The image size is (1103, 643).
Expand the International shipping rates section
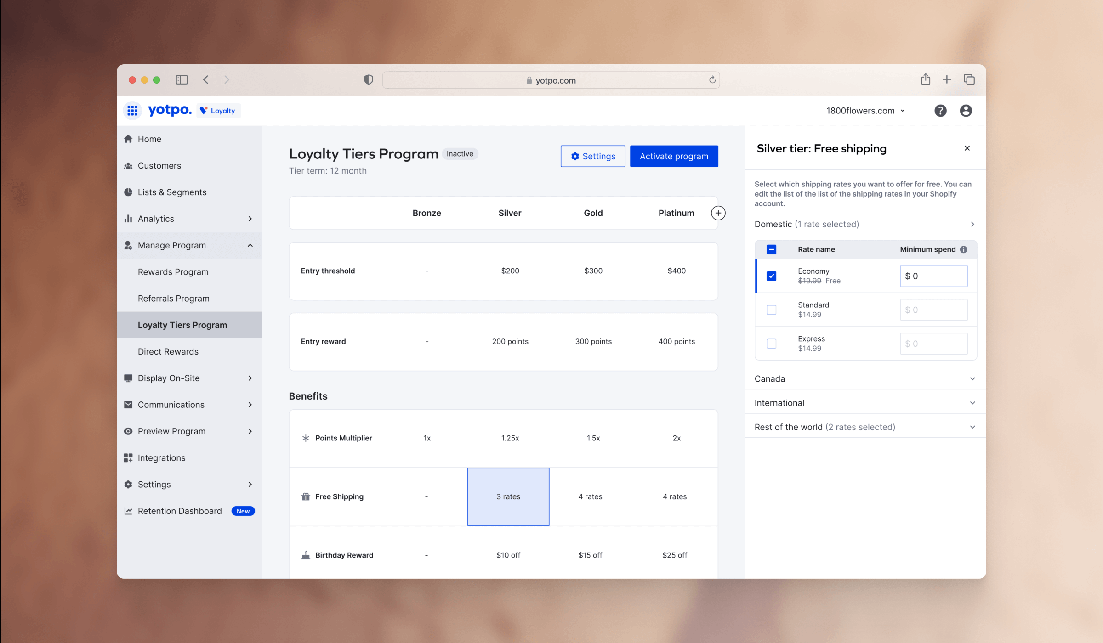pyautogui.click(x=972, y=402)
